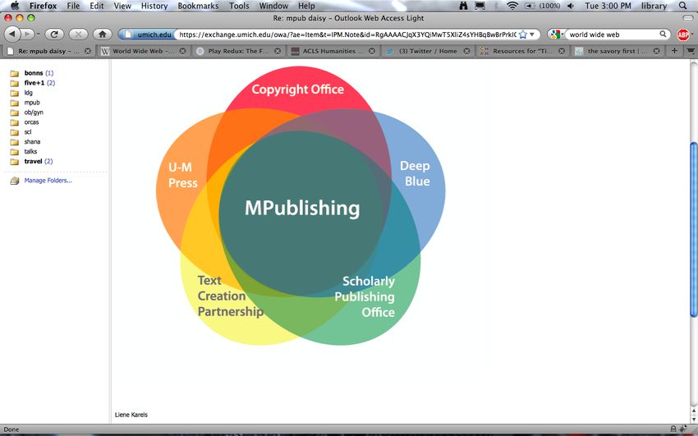
Task: Reload the page with the refresh button
Action: pyautogui.click(x=54, y=34)
